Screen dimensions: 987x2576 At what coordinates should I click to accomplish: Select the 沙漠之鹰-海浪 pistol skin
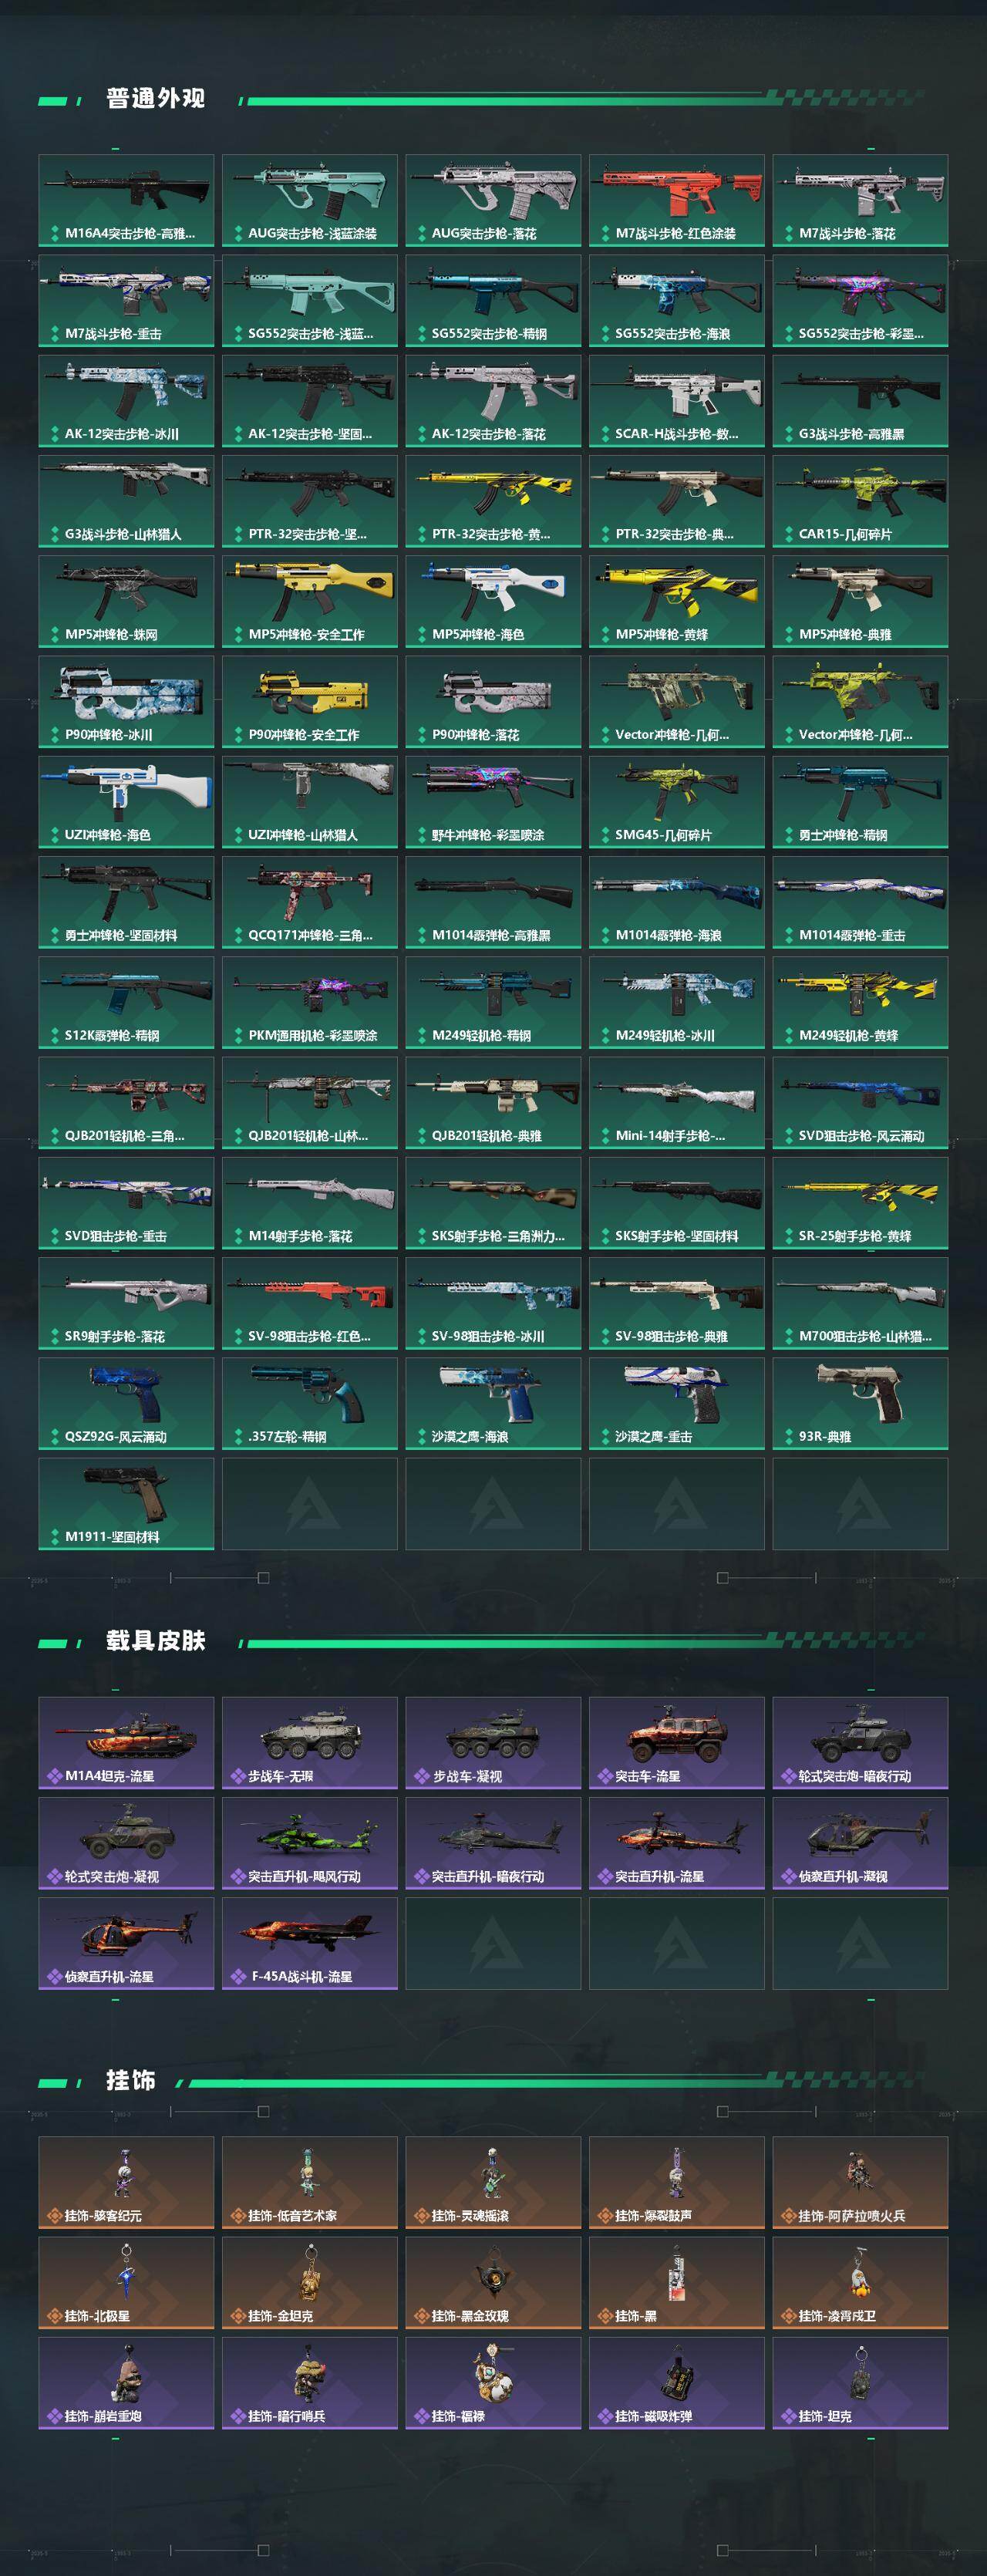click(493, 1404)
